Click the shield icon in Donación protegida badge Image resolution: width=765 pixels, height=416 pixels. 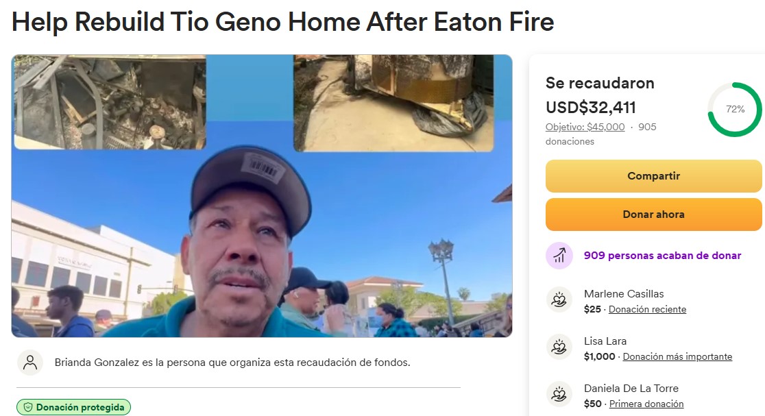pos(28,407)
